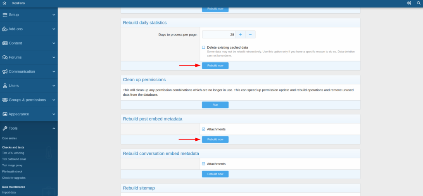Open the Import data link
This screenshot has width=423, height=196.
coord(9,193)
